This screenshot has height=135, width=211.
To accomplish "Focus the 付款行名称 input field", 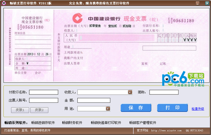I will pyautogui.click(x=44, y=92).
